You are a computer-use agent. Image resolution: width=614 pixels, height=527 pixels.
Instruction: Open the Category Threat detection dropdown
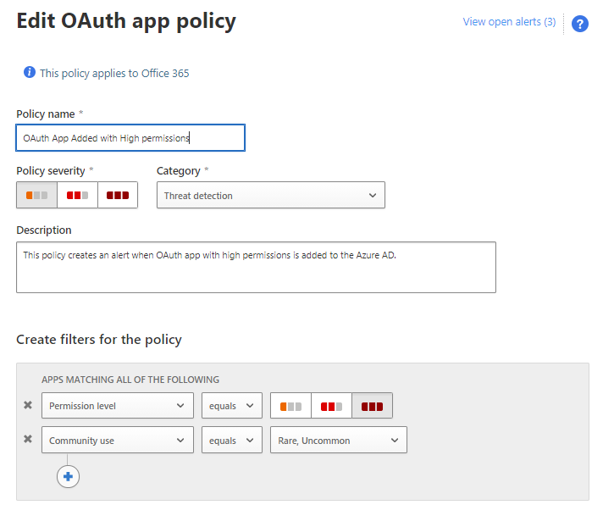[271, 195]
